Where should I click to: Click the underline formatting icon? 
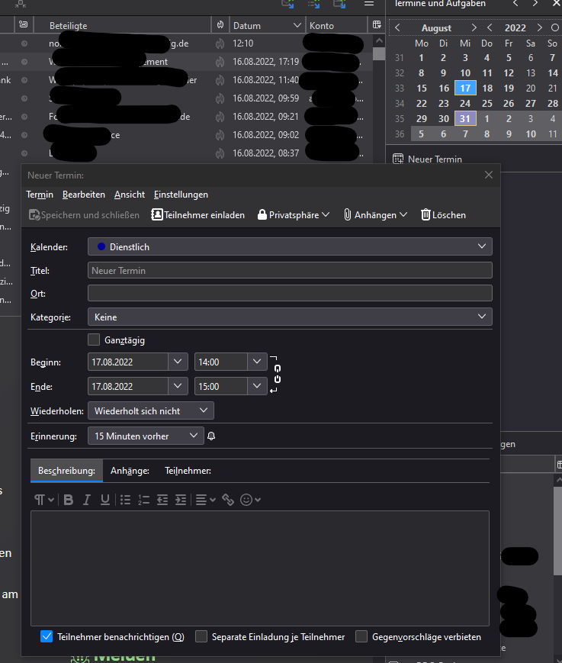(105, 500)
